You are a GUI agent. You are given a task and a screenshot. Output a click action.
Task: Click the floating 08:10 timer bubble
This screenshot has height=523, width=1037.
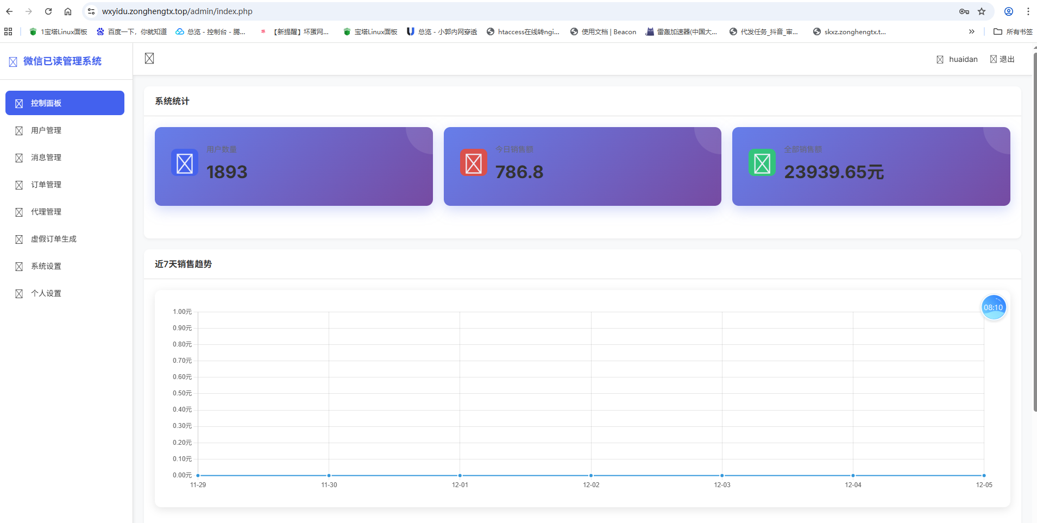993,307
